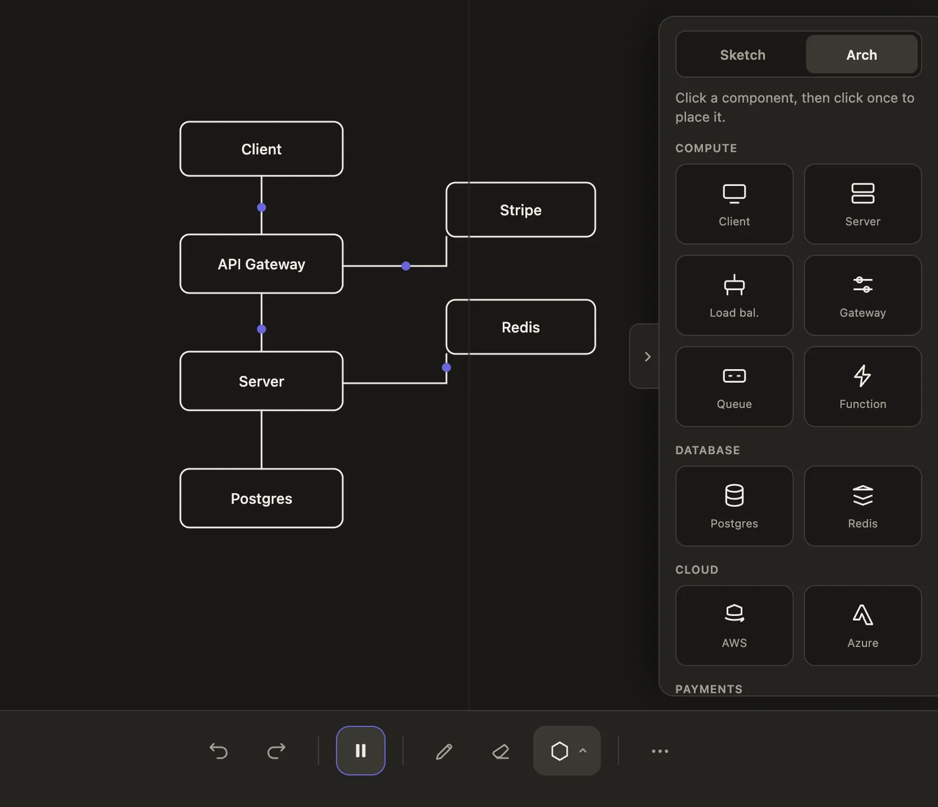This screenshot has height=807, width=938.
Task: Click the connector dot between Client and API Gateway
Action: 261,207
